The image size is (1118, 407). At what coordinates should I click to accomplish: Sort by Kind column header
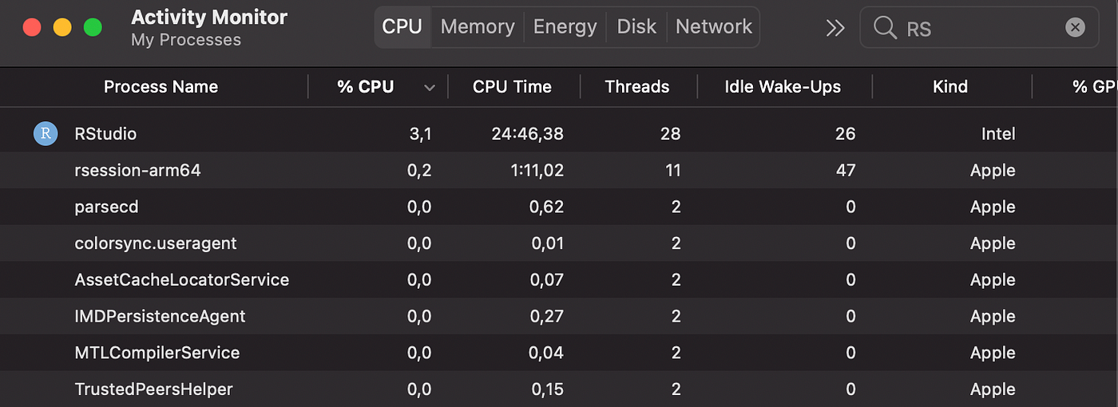[x=950, y=87]
